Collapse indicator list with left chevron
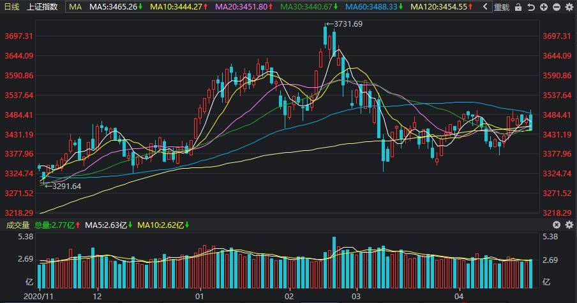This screenshot has height=303, width=577. 486,7
